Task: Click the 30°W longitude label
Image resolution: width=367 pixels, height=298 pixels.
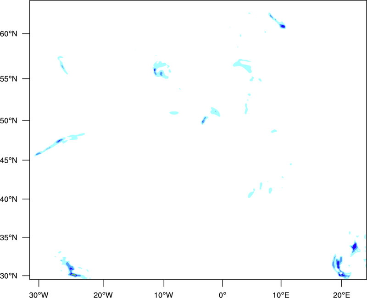Action: [x=39, y=295]
